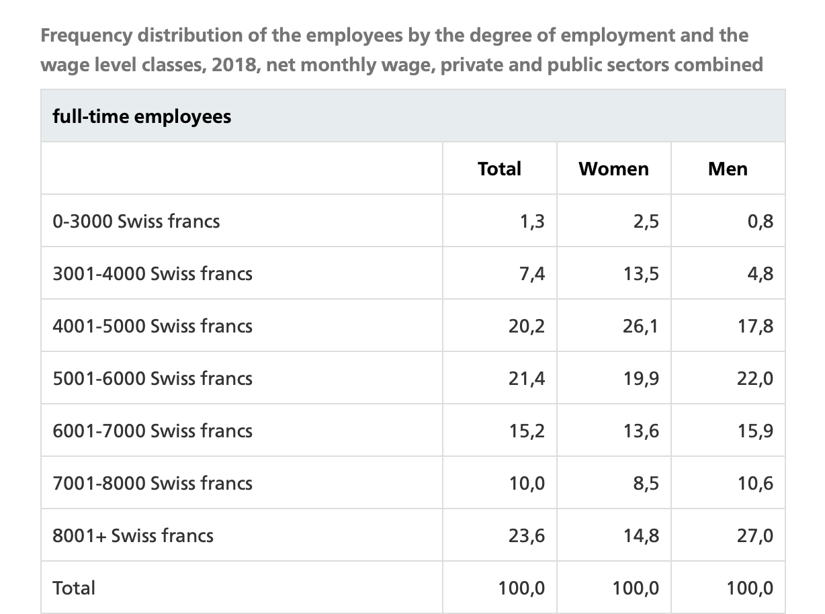Screen dimensions: 825x614
Task: Select the 'Men' column header
Action: 728,169
